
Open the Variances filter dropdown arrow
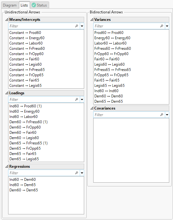coord(167,26)
